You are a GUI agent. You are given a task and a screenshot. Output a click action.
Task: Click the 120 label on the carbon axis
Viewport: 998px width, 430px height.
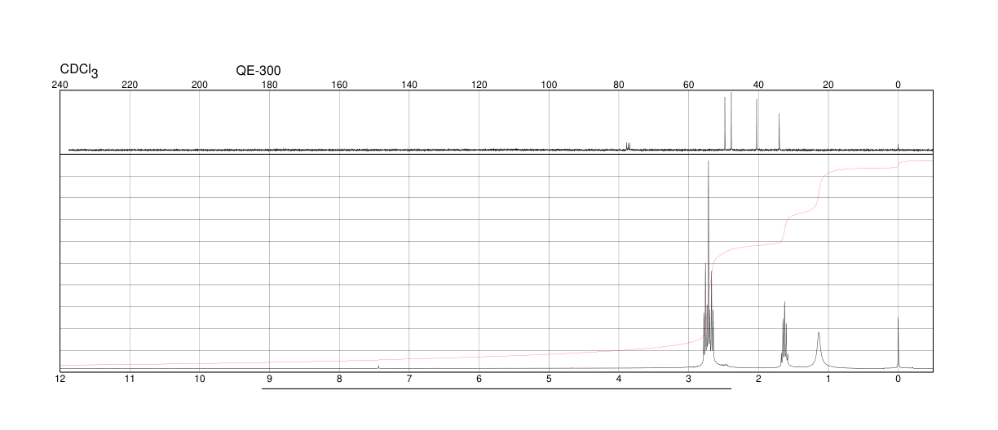[x=479, y=85]
